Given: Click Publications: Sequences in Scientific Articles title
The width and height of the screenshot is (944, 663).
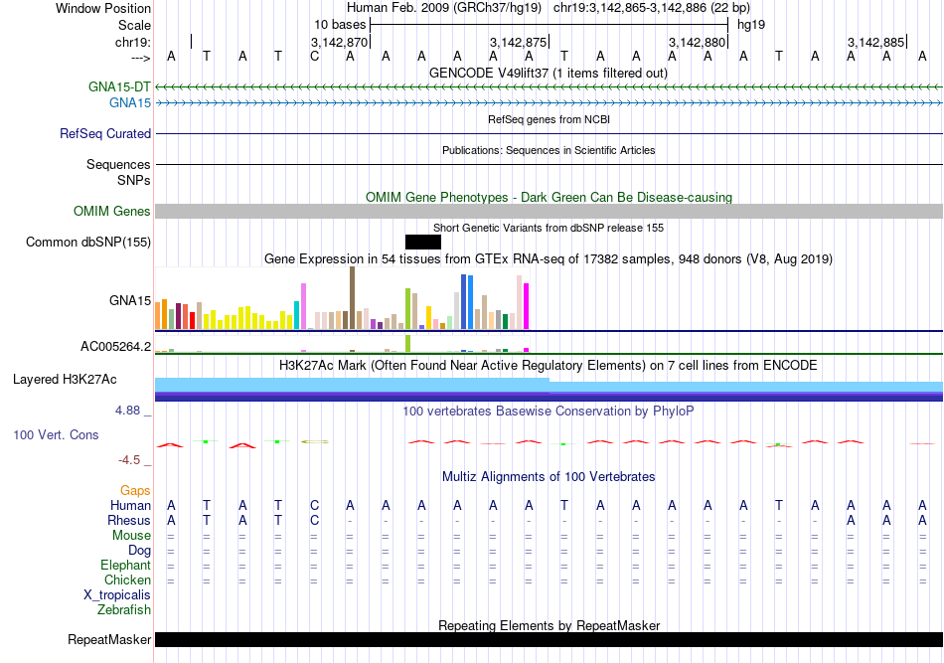Looking at the screenshot, I should point(549,150).
